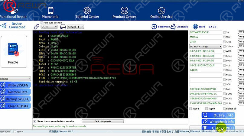This screenshot has width=244, height=136.
Task: Check the Select all checkbox
Action: [x=224, y=108]
